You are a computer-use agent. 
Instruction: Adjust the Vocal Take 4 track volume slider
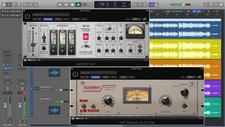click(61, 90)
